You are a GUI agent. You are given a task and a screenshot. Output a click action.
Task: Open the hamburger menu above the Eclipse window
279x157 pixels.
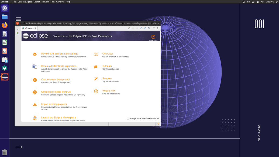[18, 19]
